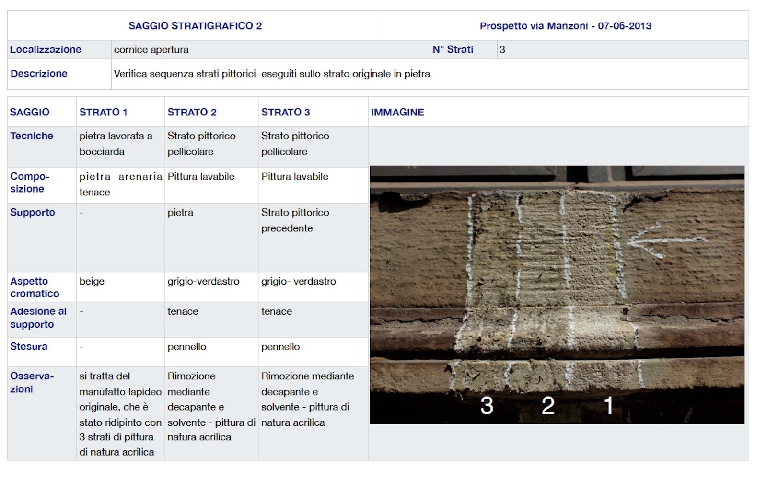Viewport: 767px width, 479px height.
Task: Select the 'cornice apertura' value cell
Action: point(151,50)
